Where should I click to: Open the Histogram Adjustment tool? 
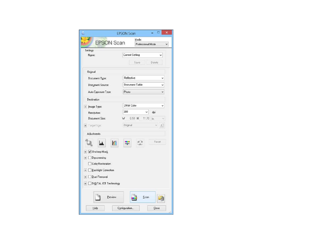click(102, 143)
